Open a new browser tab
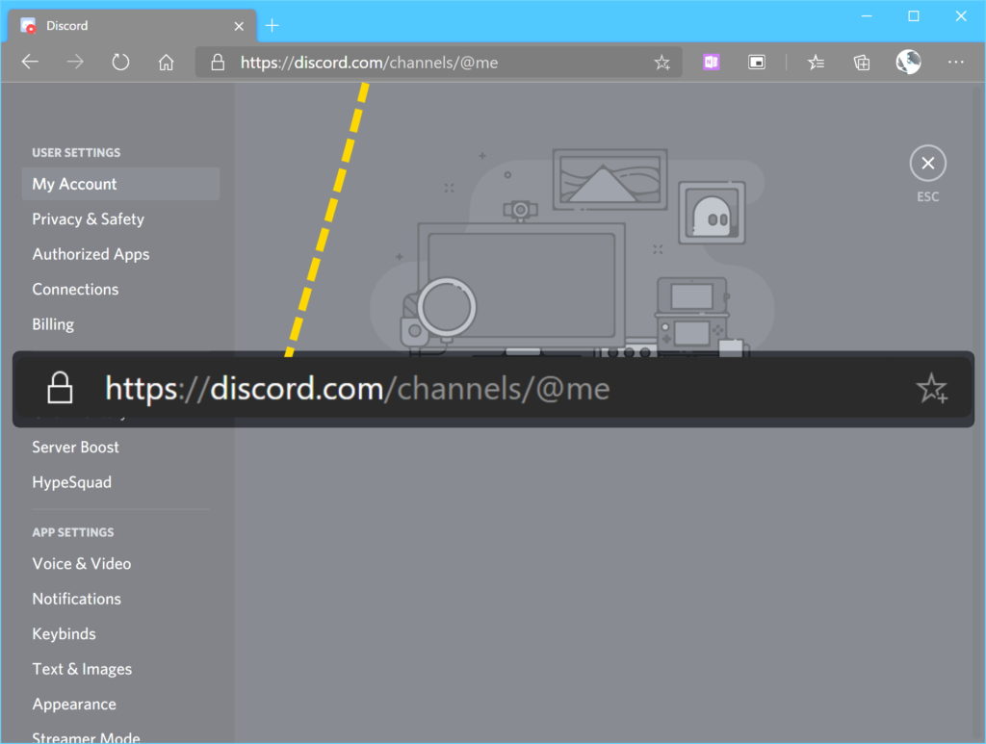 pyautogui.click(x=272, y=26)
